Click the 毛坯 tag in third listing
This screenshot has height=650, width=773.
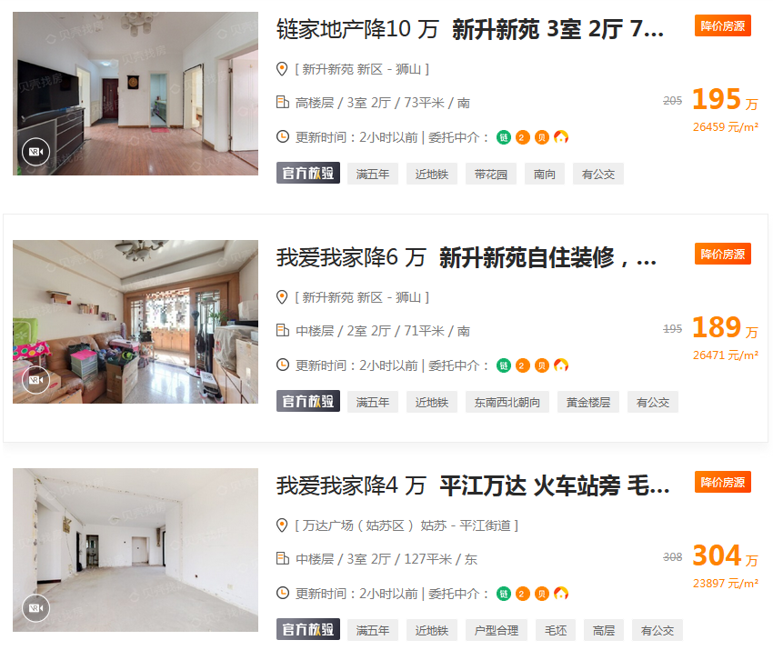pyautogui.click(x=556, y=630)
